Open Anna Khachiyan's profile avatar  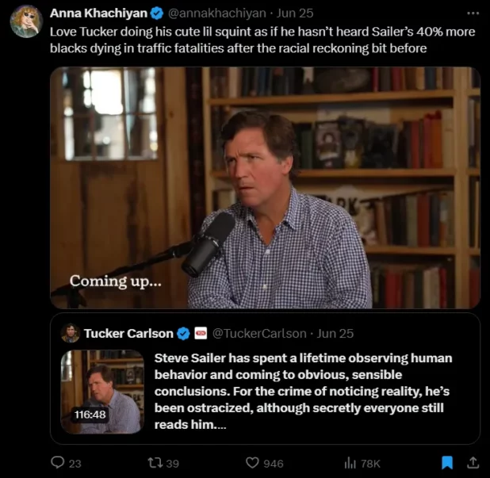(26, 21)
